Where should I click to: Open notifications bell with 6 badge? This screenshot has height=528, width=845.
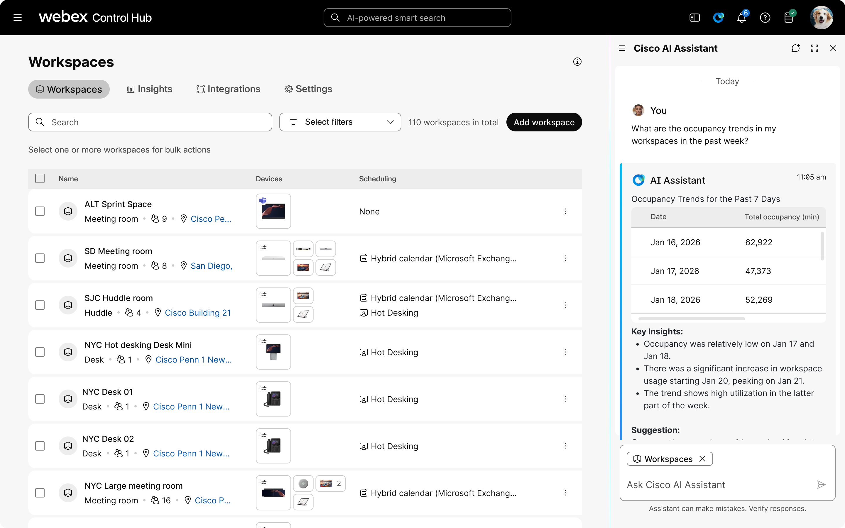(742, 18)
